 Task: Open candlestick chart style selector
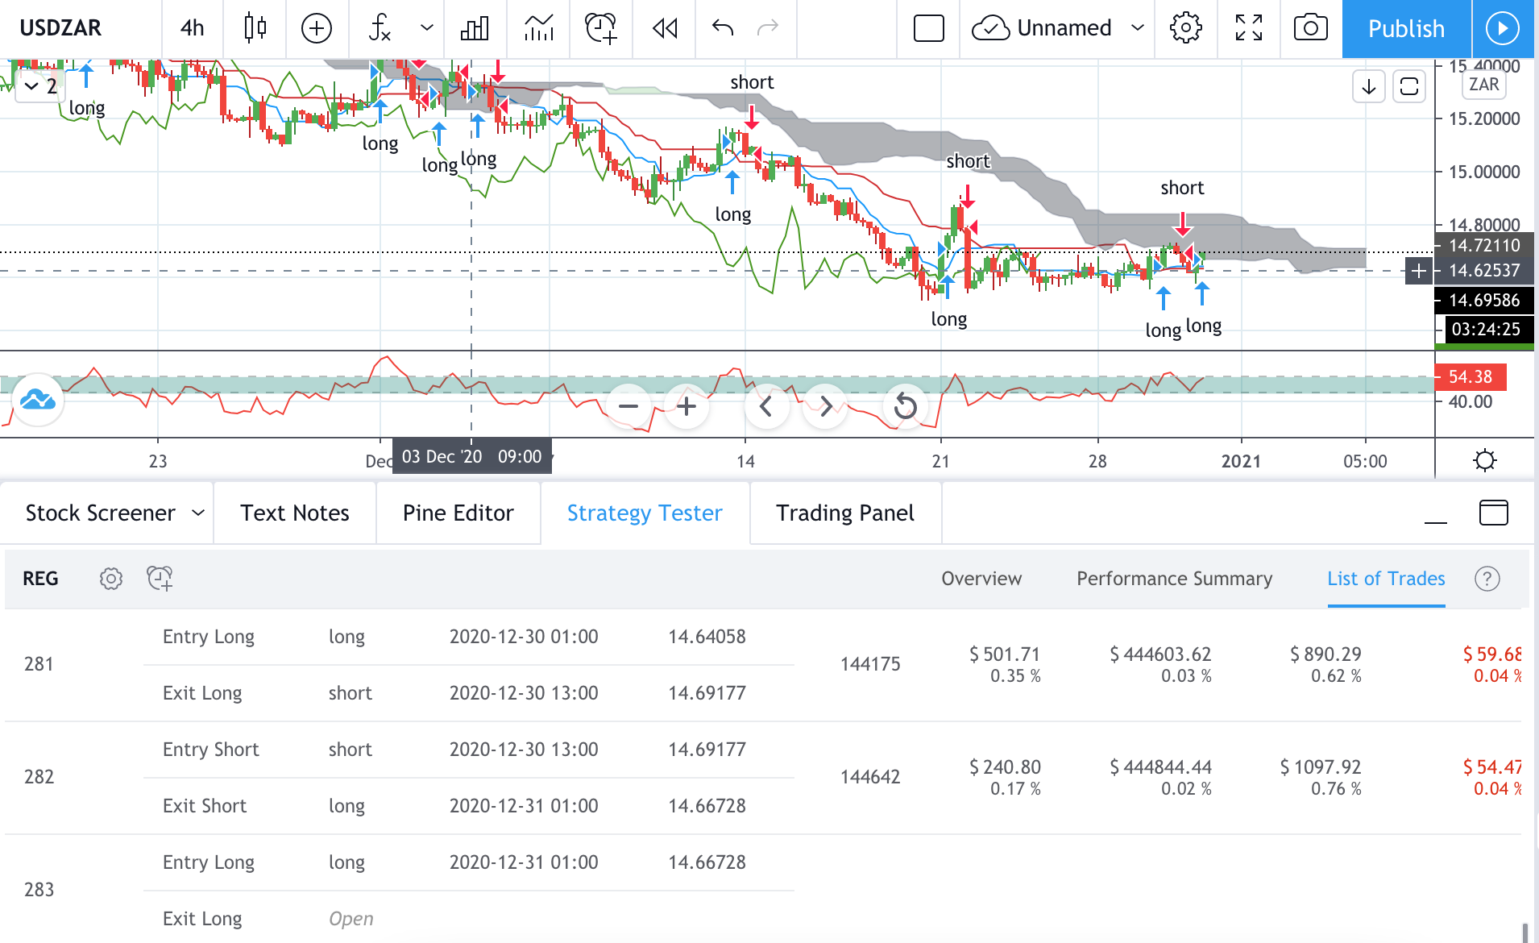(255, 28)
